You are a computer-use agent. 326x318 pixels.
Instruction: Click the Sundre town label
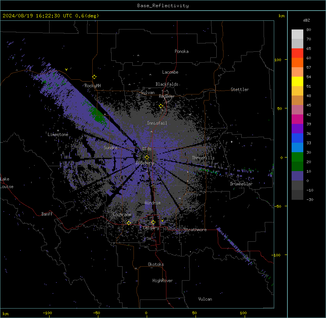[x=110, y=148]
